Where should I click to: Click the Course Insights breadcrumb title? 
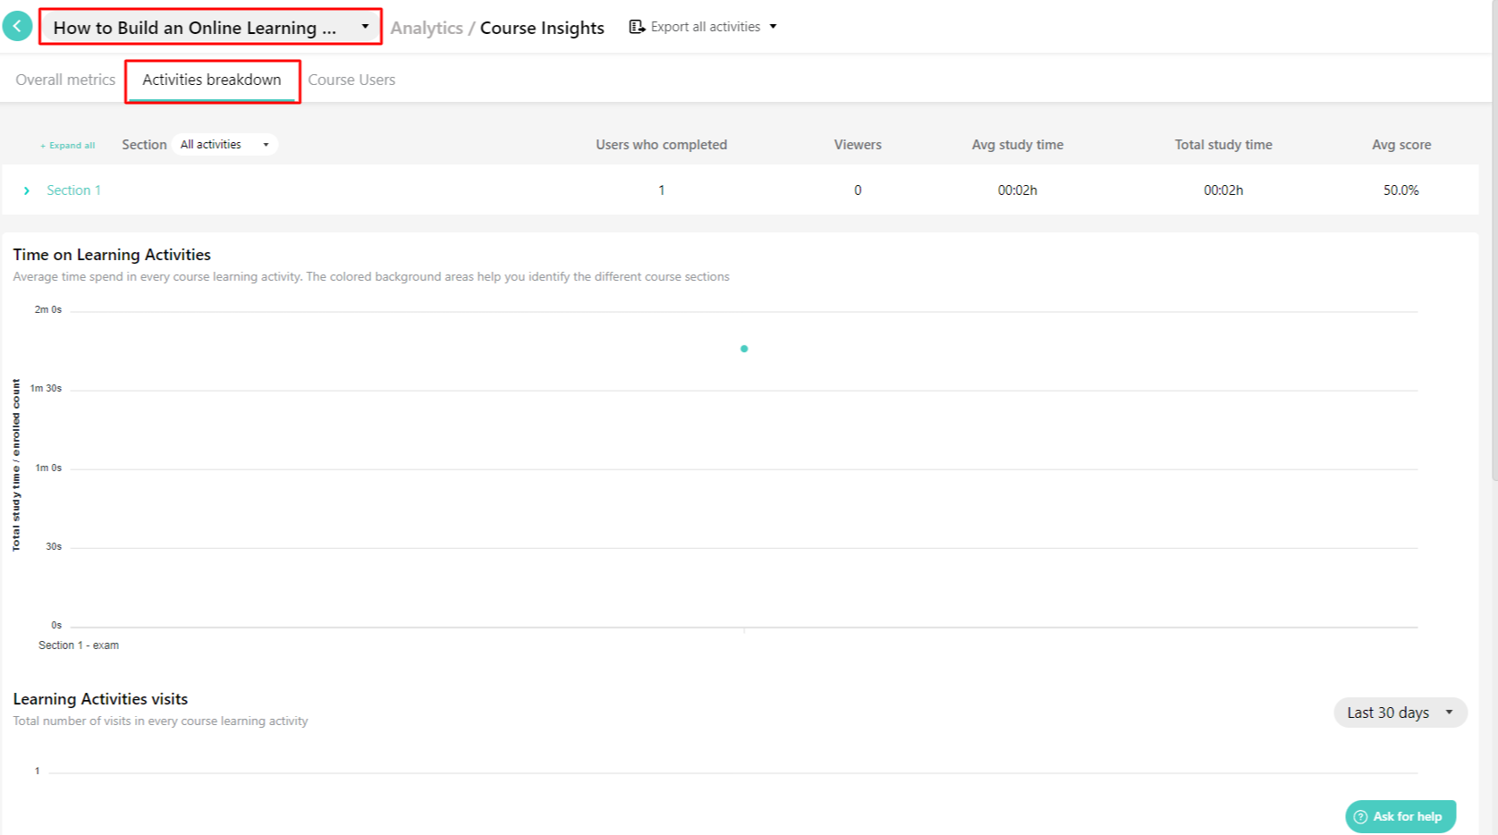542,28
